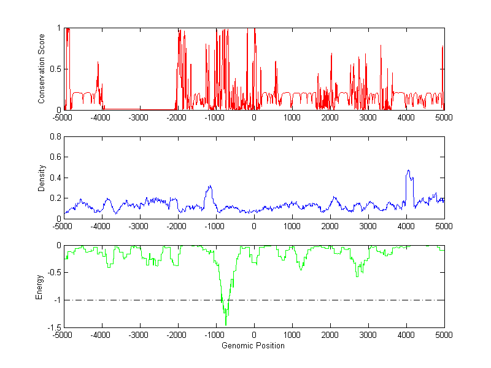
Task: Select the isolated red peak near -4000
Action: click(98, 63)
